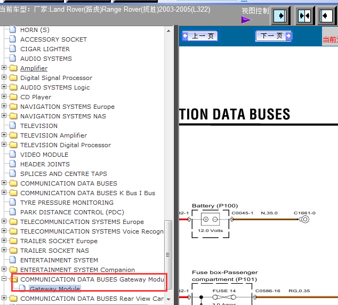338x305 pixels.
Task: Open the ACCESSORY SOCKET document icon
Action: click(x=13, y=39)
